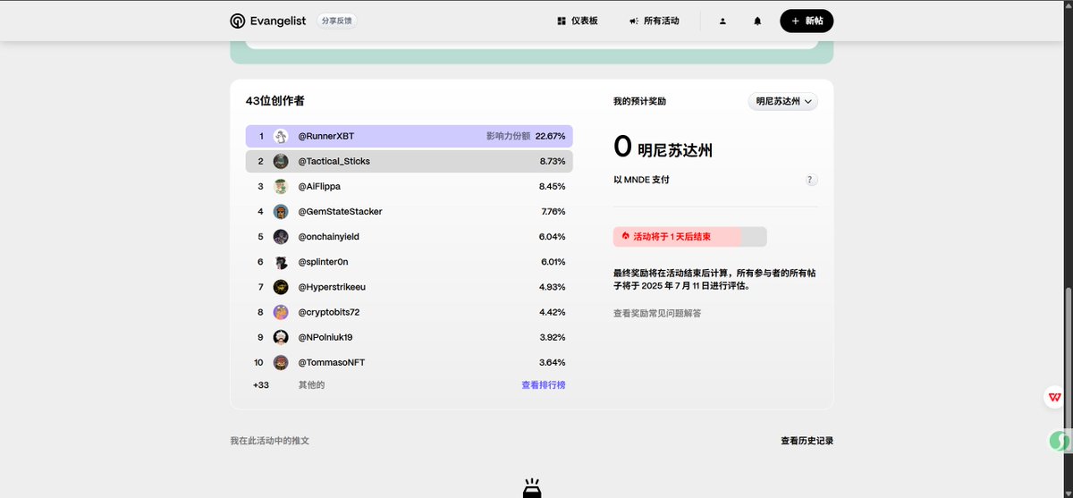The width and height of the screenshot is (1073, 498).
Task: Click the @splinter0n creator name
Action: click(323, 262)
